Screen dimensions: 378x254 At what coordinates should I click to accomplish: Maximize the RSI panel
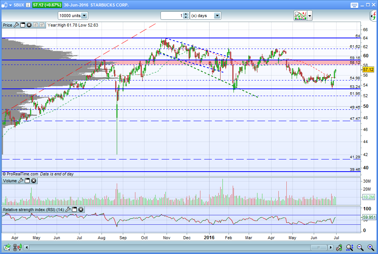pyautogui.click(x=74, y=210)
